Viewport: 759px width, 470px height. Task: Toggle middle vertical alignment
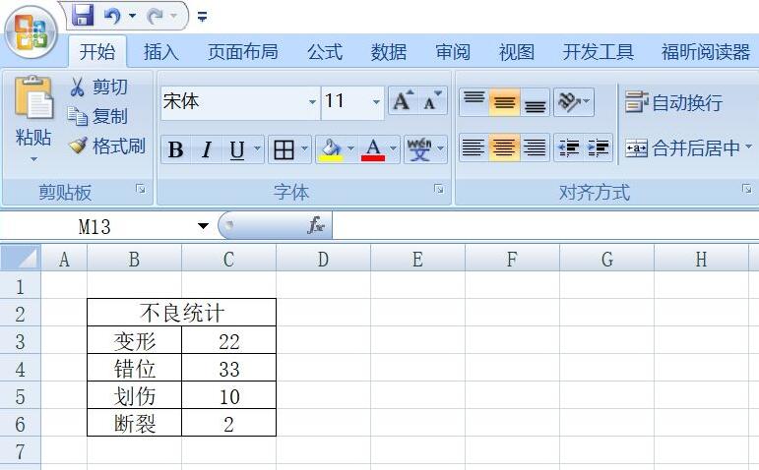504,101
